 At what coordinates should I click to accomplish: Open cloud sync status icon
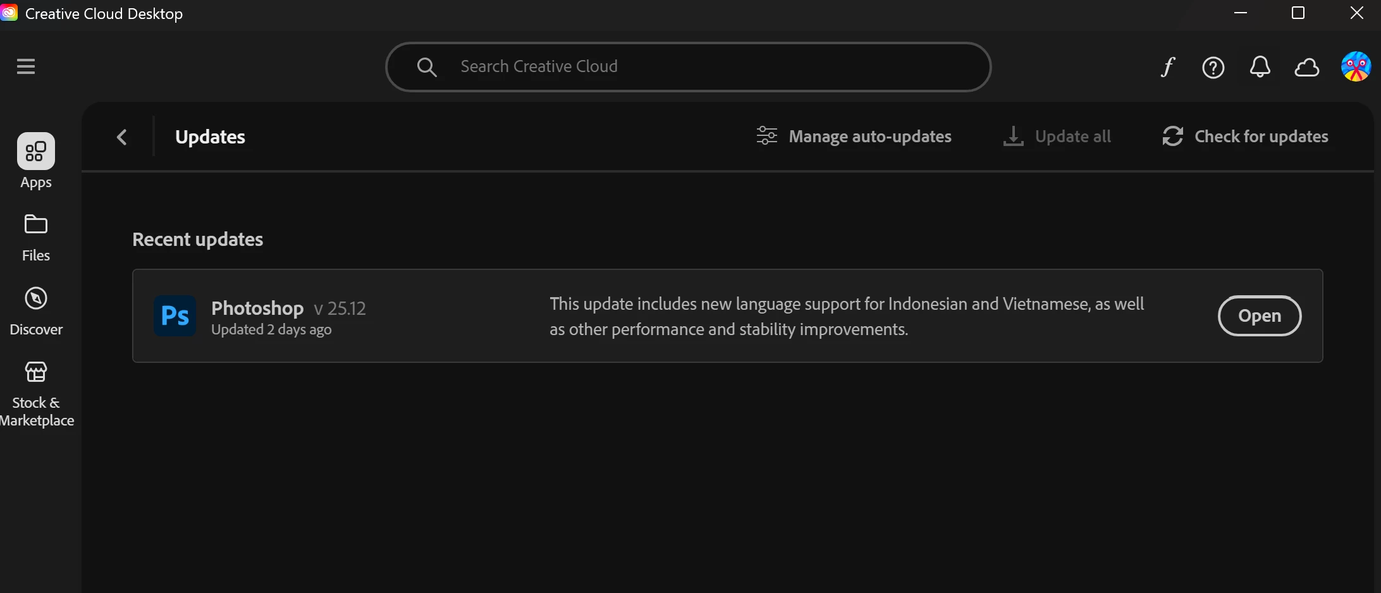(1306, 68)
